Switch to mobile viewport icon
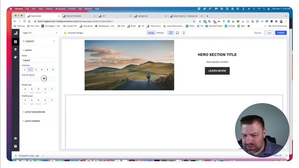This screenshot has height=168, width=299. click(184, 33)
